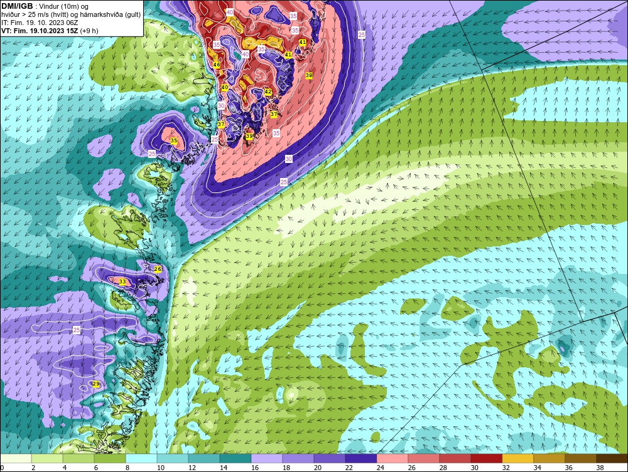628x472 pixels.
Task: Select the 'VT: Fim. 19.10.2023 15Z (+9 h)' line
Action: pos(50,31)
